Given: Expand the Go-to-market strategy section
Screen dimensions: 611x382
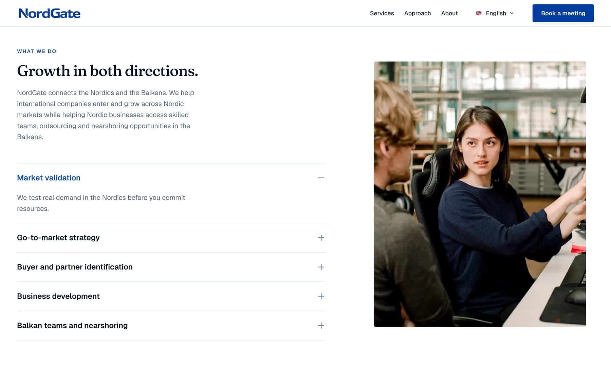Looking at the screenshot, I should [x=171, y=238].
